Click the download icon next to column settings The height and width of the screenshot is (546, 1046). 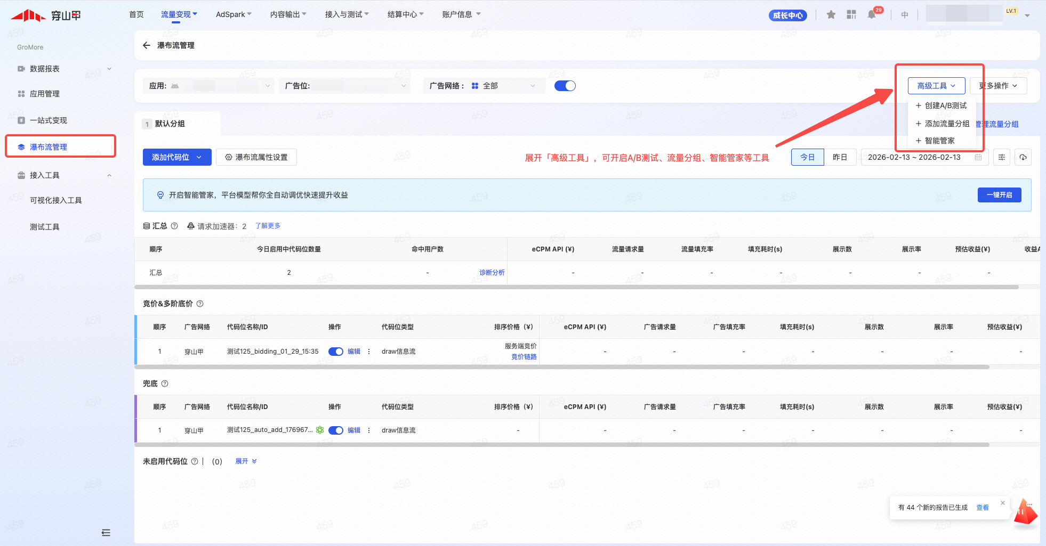coord(1023,157)
